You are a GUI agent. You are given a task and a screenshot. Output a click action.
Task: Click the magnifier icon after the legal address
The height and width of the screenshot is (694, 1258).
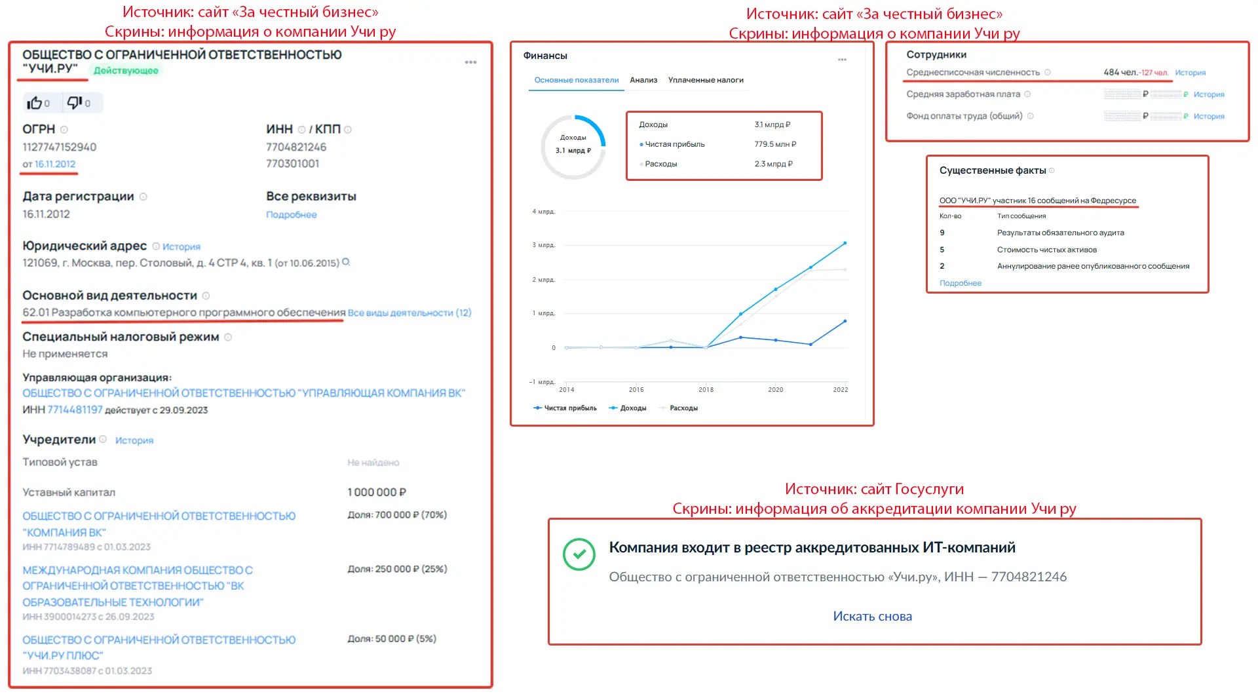(346, 262)
